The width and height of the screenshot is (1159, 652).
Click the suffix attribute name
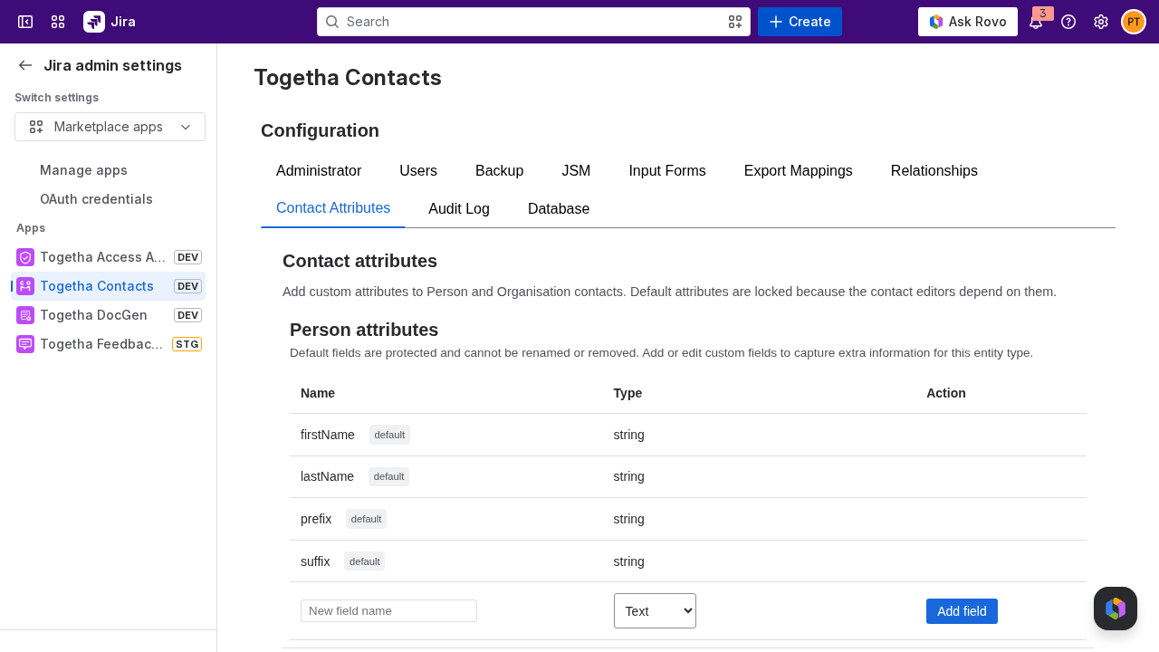click(315, 561)
